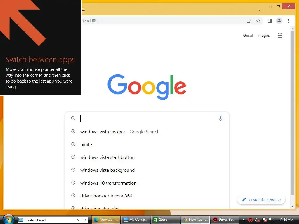The height and width of the screenshot is (224, 299).
Task: Open the Chrome side panel
Action: (x=270, y=21)
